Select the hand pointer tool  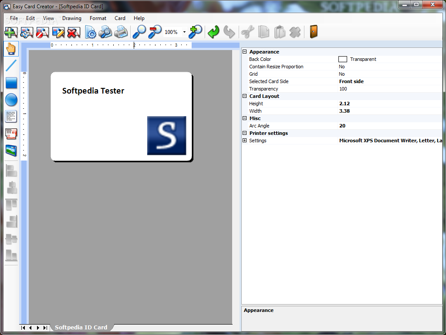tap(11, 49)
